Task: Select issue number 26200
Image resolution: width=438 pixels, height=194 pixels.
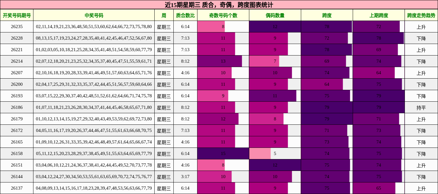Action: [17, 84]
